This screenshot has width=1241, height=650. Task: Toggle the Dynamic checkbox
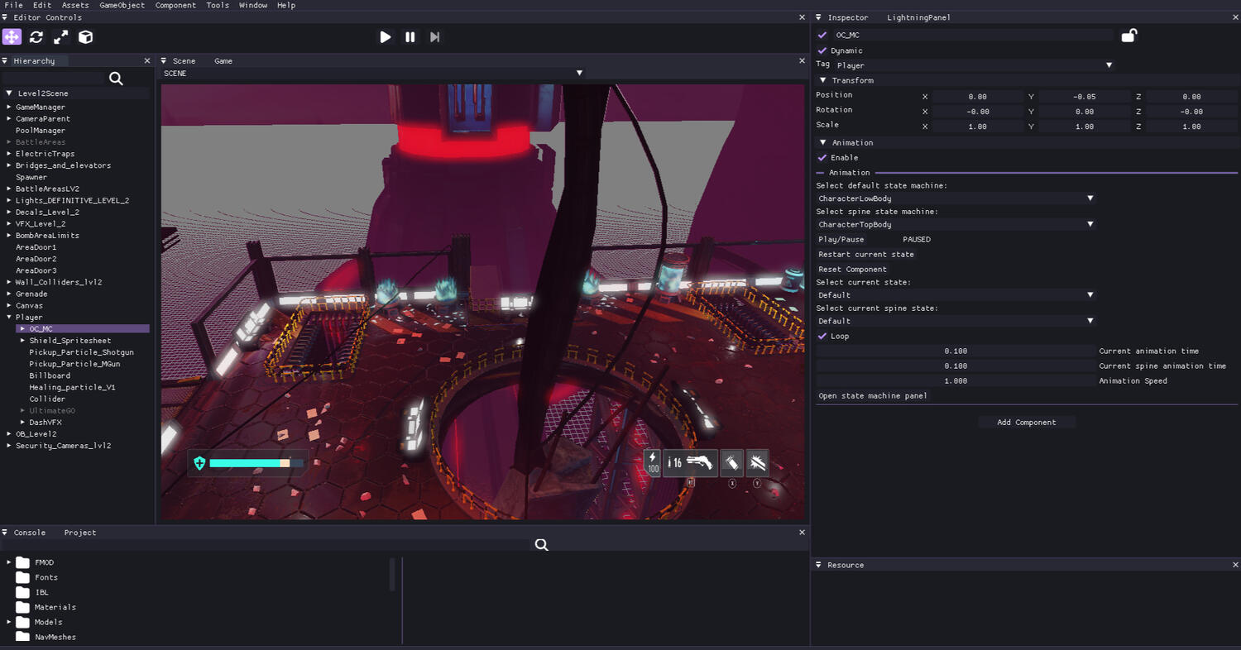click(822, 50)
